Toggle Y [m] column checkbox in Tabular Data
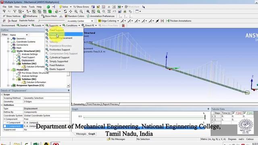This screenshot has width=258, height=145. pyautogui.click(x=233, y=113)
